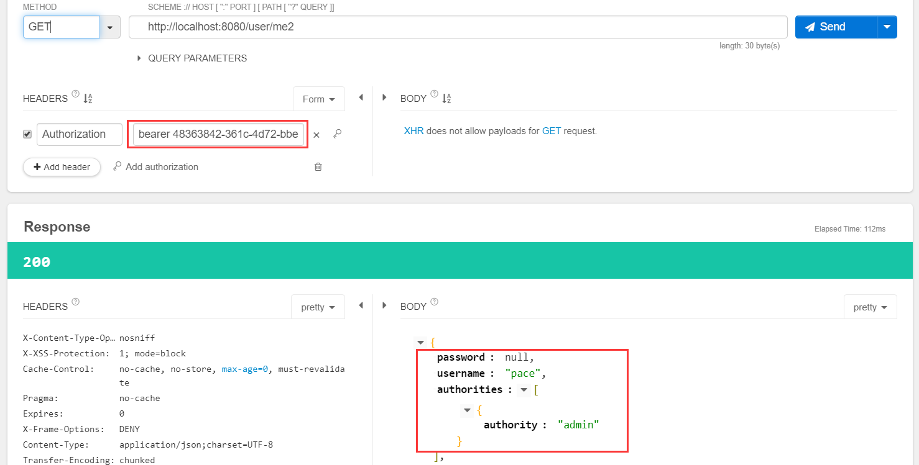Collapse the response headers panel arrow
The height and width of the screenshot is (465, 919).
tap(361, 305)
